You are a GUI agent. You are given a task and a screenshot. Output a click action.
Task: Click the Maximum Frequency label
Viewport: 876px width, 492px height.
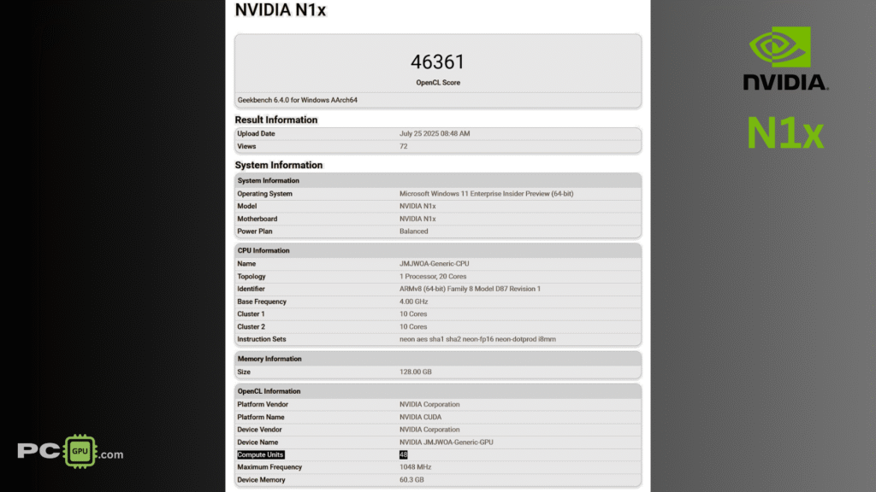point(269,467)
